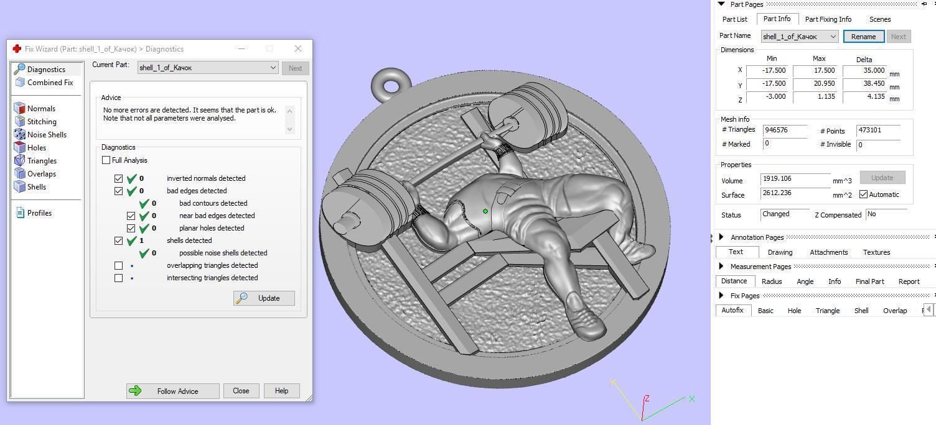Viewport: 936px width, 425px height.
Task: Collapse the Part Pages section
Action: coord(721,4)
